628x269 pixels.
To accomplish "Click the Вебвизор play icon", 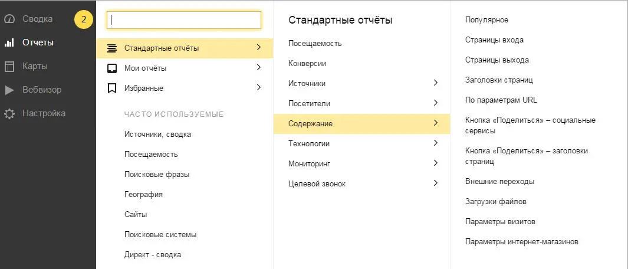I will pyautogui.click(x=9, y=90).
